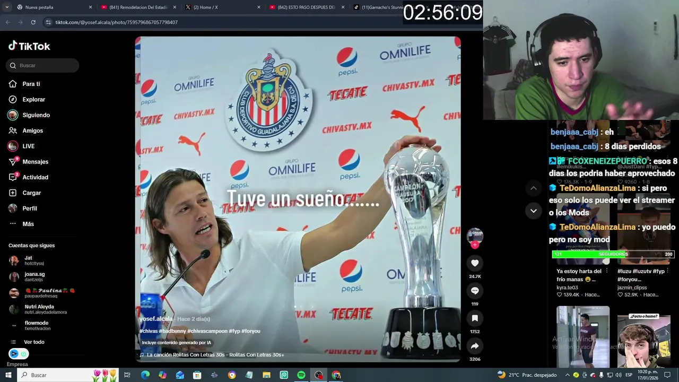The height and width of the screenshot is (382, 679).
Task: Go back in browser history
Action: (x=8, y=22)
